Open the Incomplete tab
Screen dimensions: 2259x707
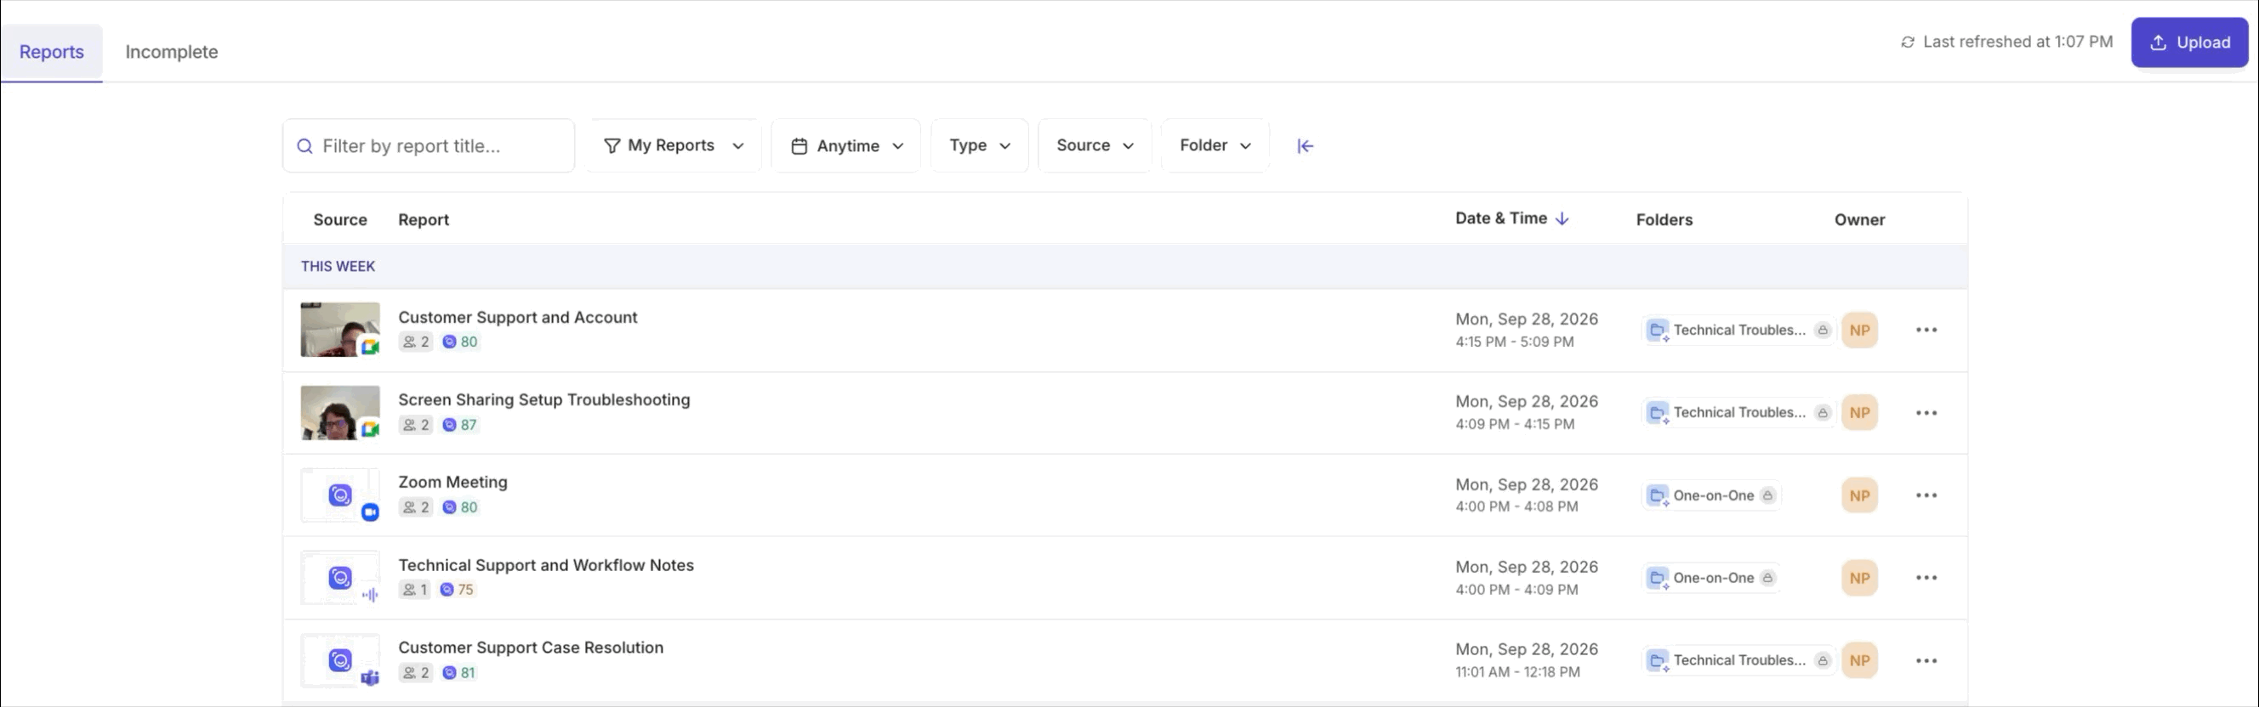171,52
